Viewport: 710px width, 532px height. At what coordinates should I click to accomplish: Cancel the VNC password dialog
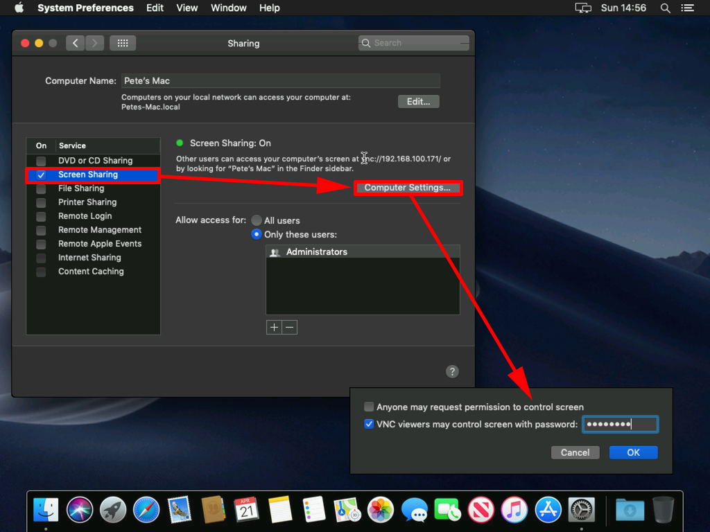575,452
